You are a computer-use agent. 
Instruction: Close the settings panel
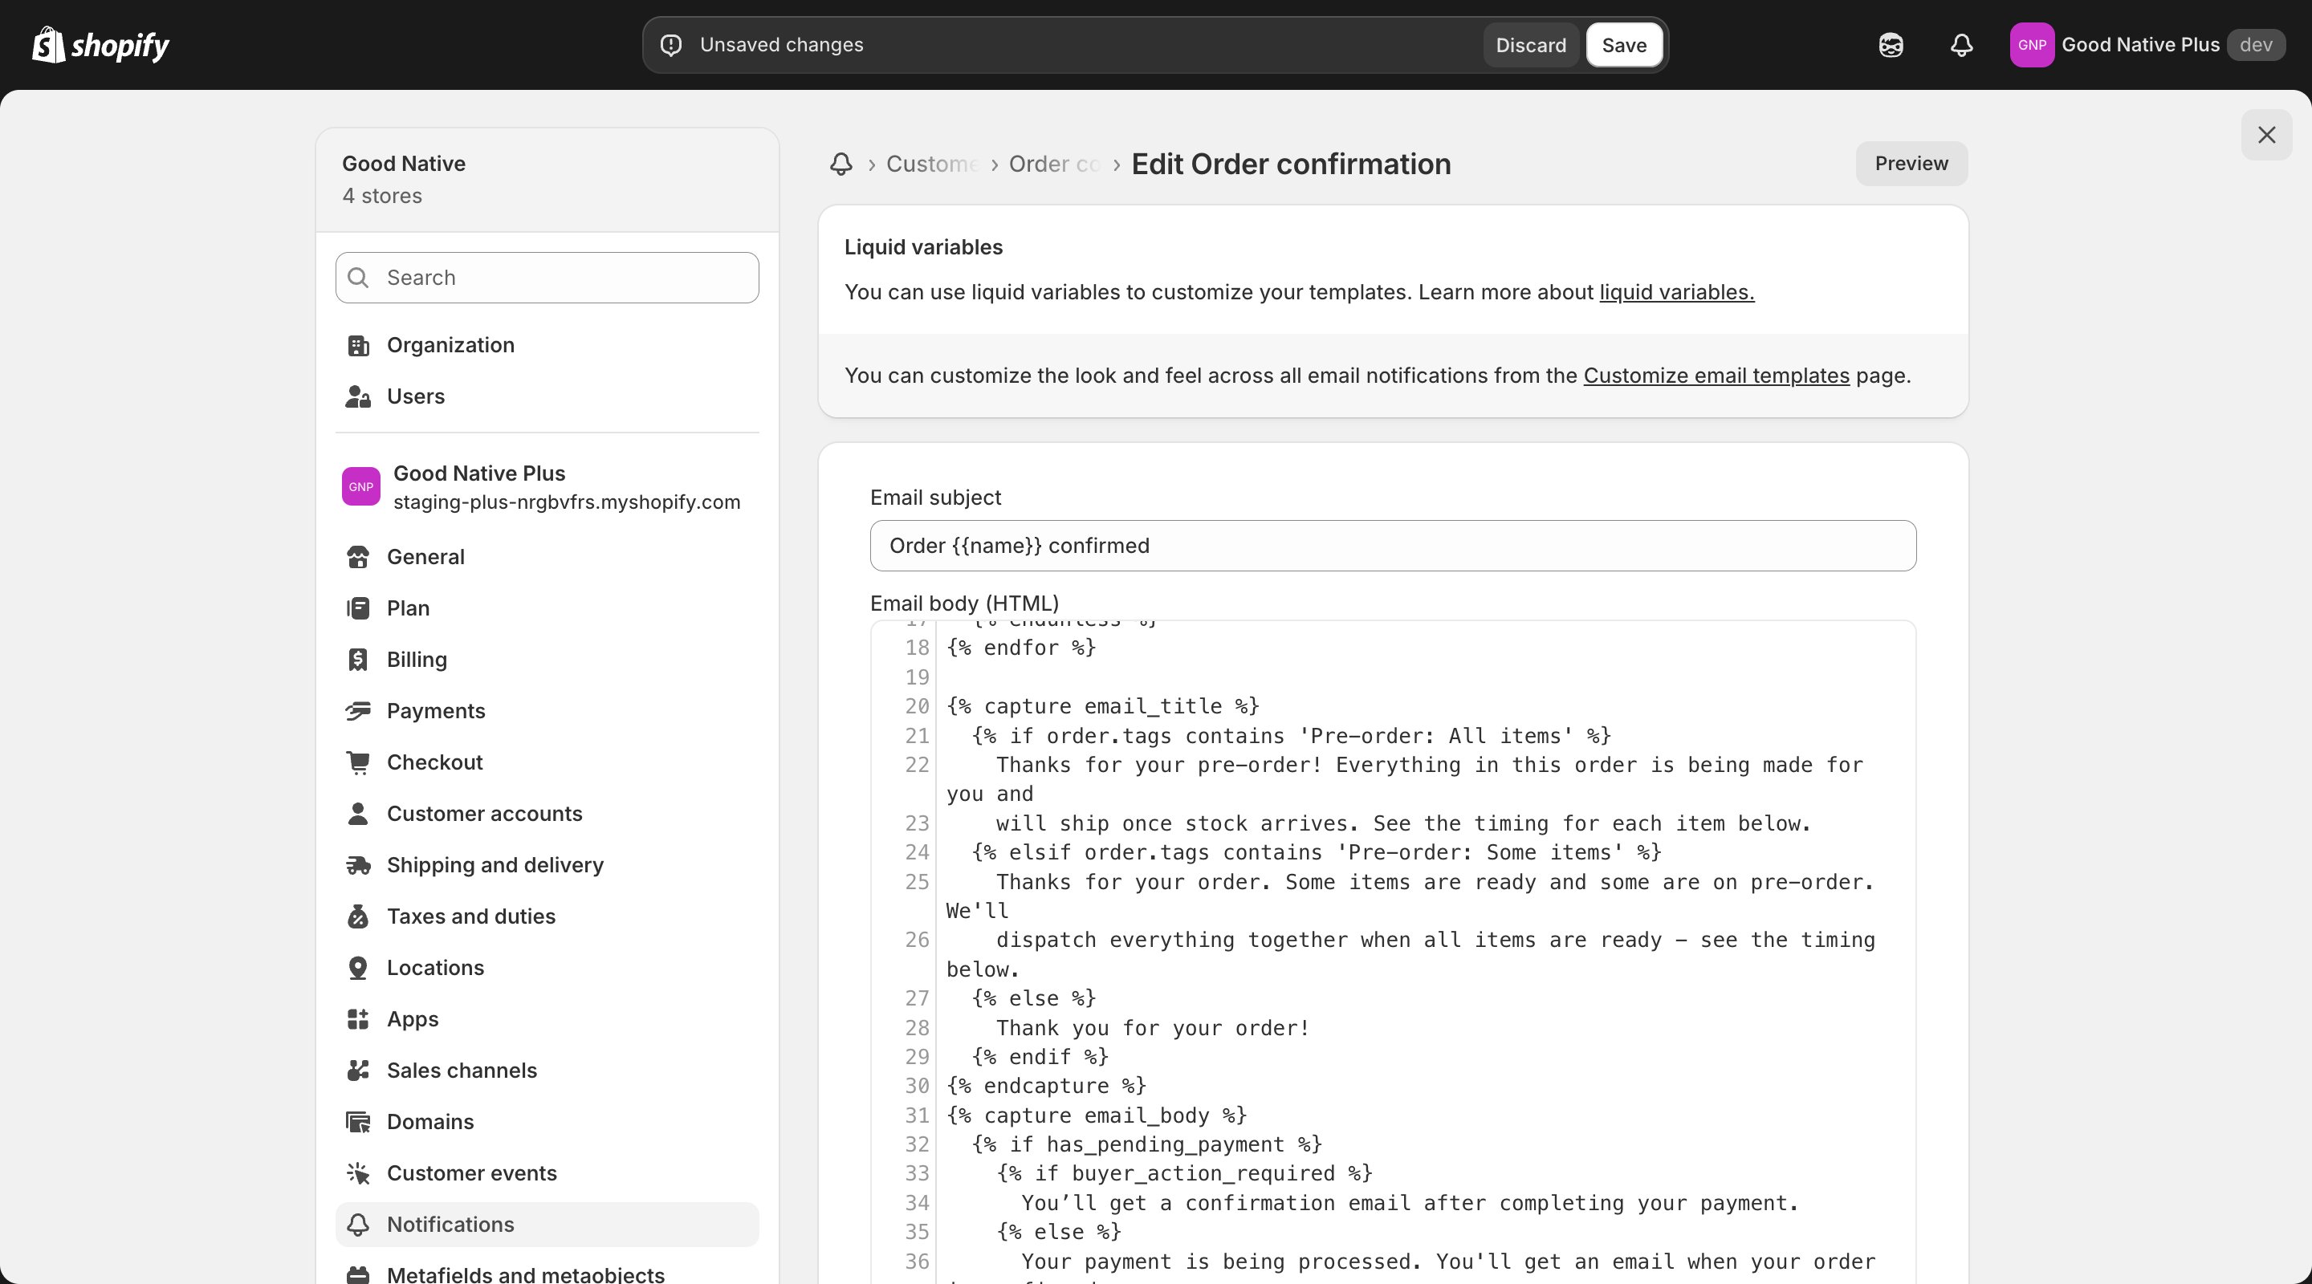[2266, 136]
